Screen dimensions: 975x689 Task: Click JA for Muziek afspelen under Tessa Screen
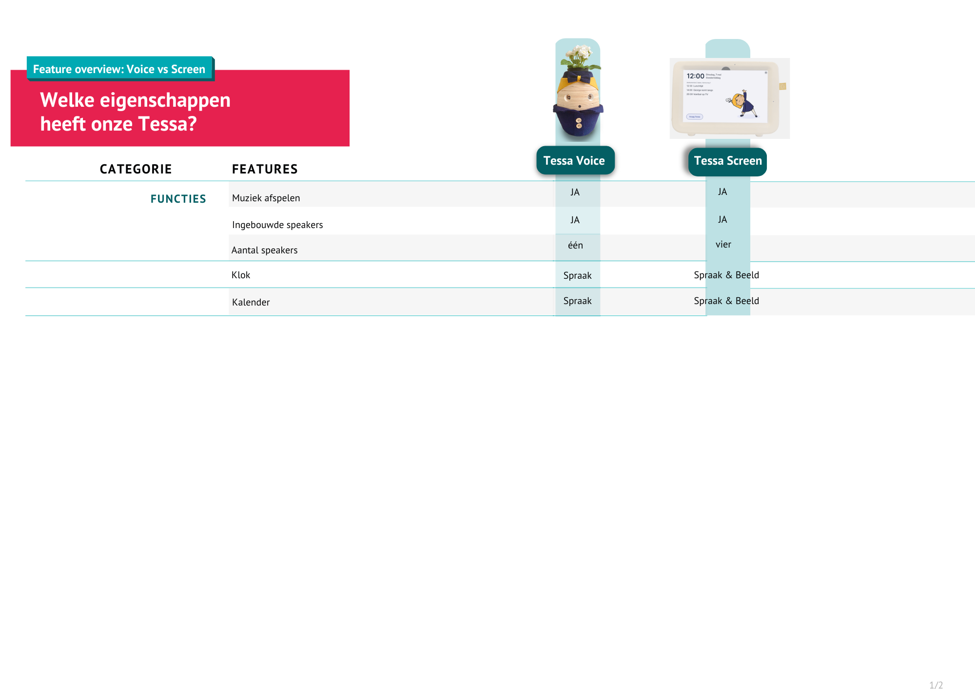[x=722, y=191]
